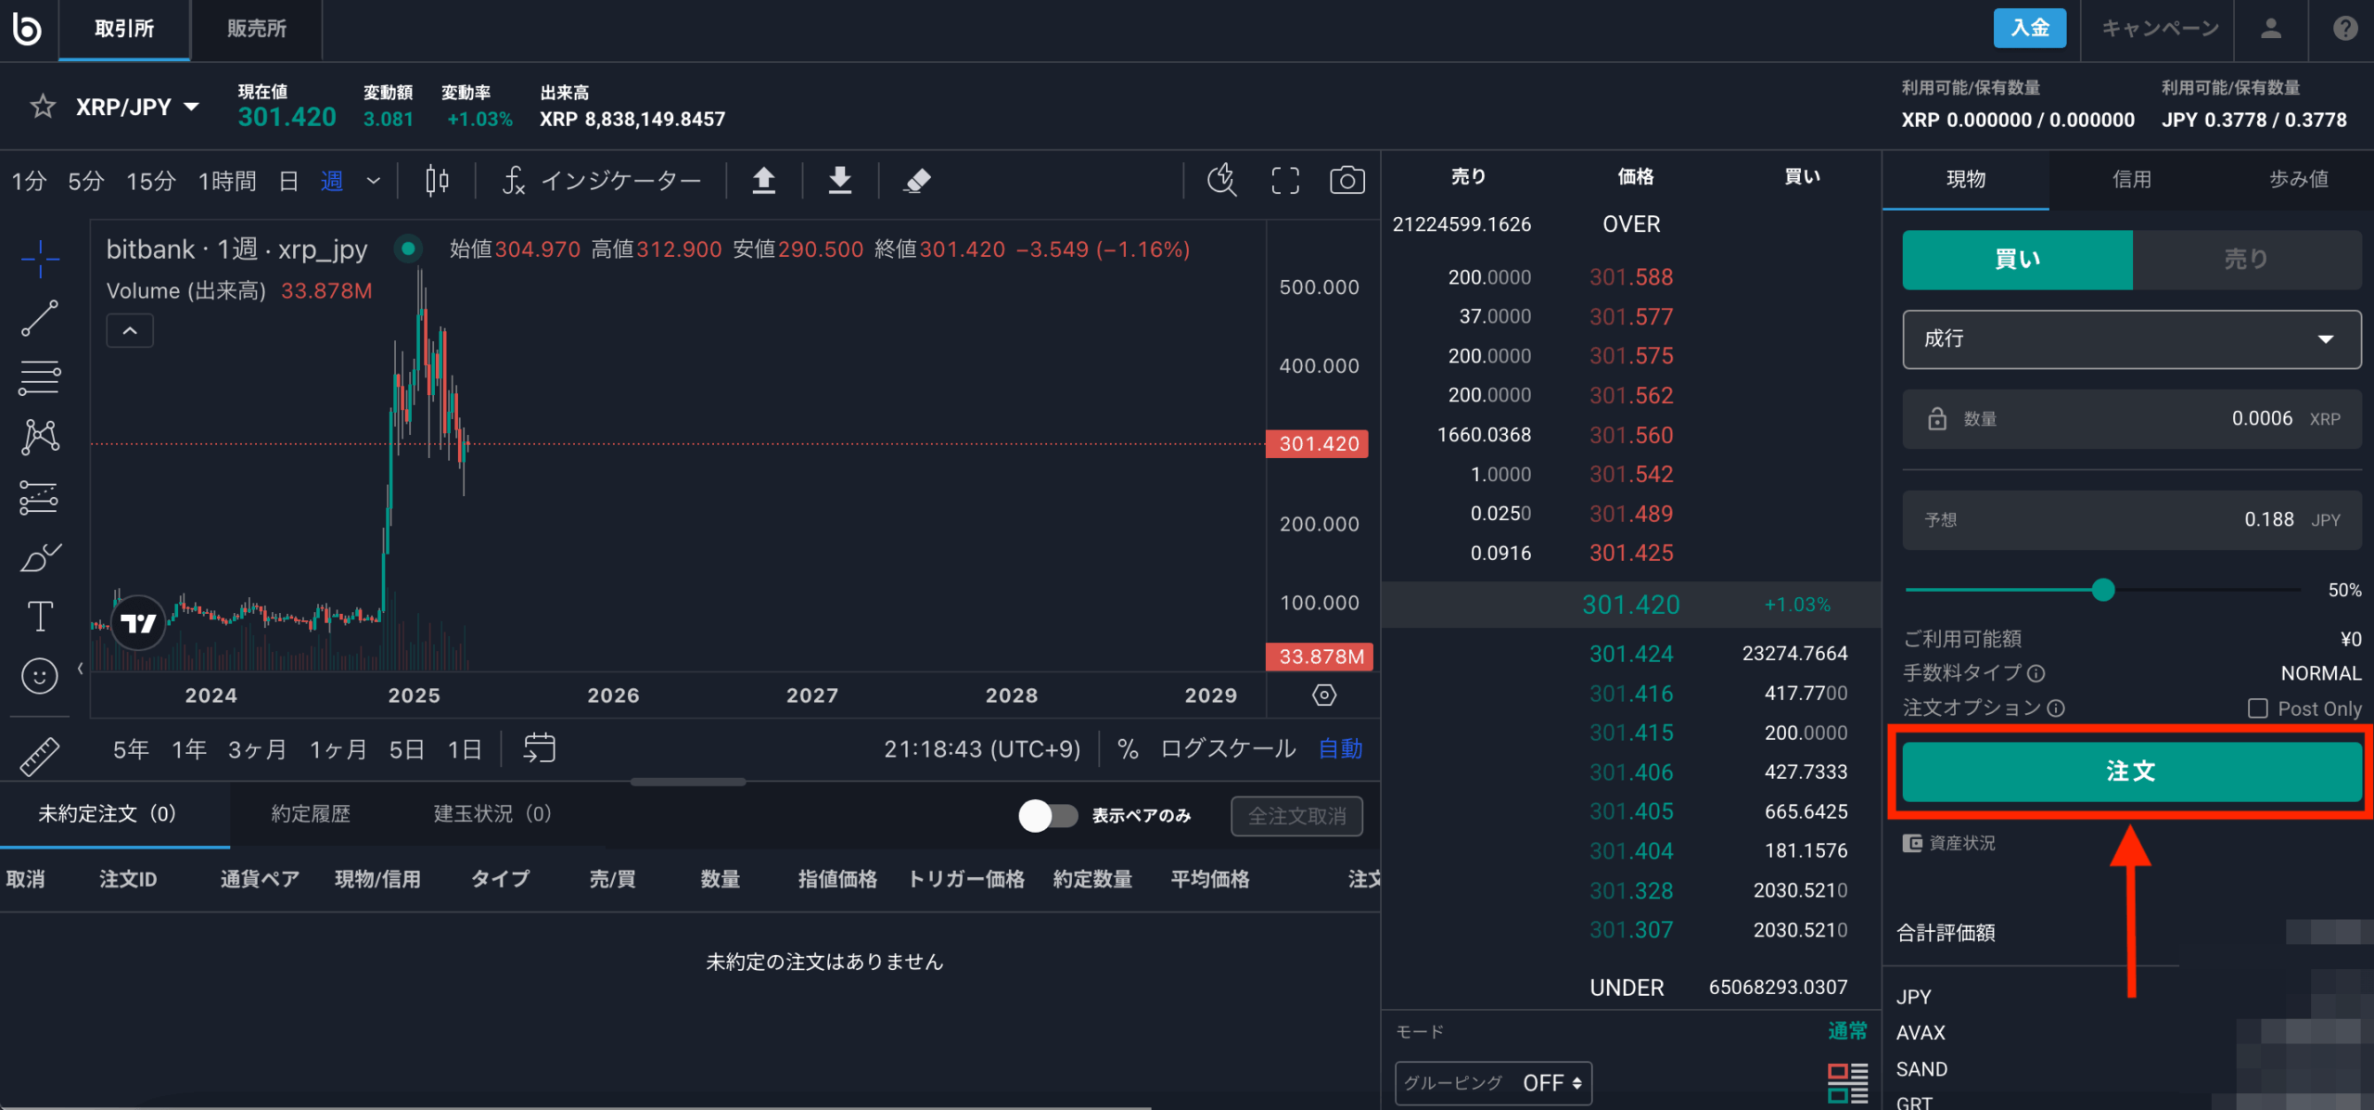Screen dimensions: 2374x1110
Task: Select the 買い buy side button
Action: [2017, 260]
